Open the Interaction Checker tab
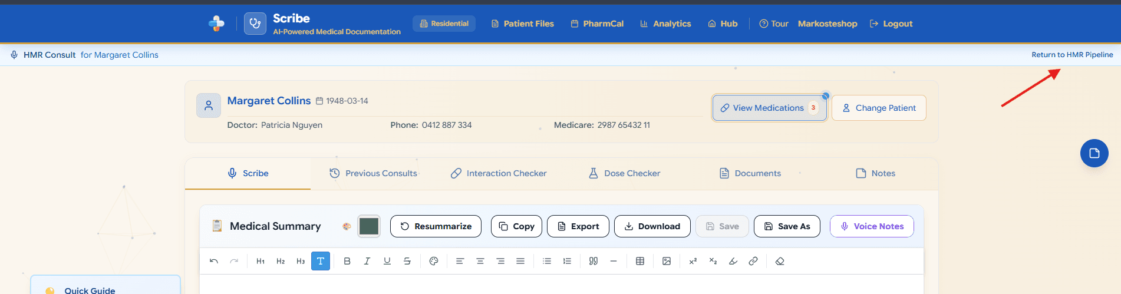The width and height of the screenshot is (1121, 294). (499, 173)
